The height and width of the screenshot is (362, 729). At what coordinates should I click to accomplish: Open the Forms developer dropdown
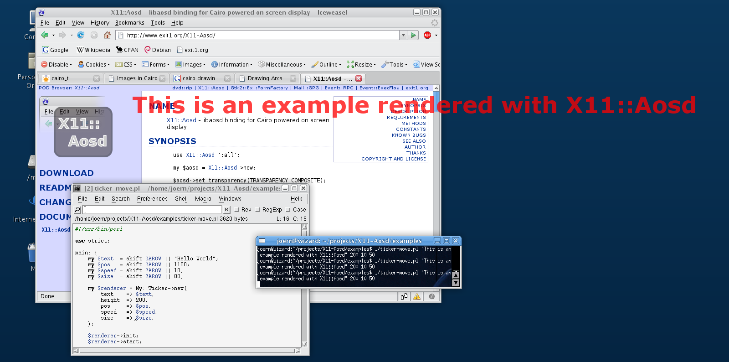point(156,65)
